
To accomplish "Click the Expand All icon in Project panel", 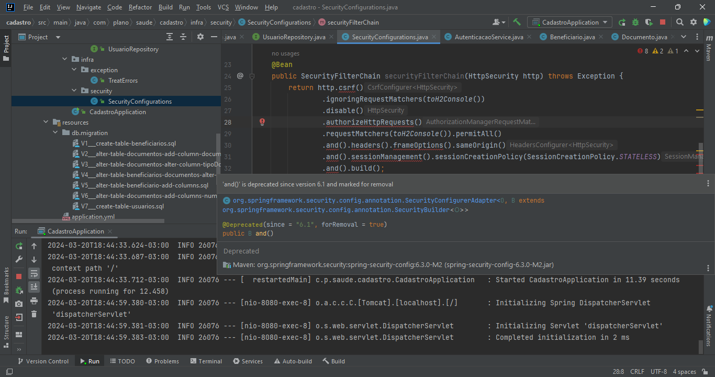I will pos(170,37).
